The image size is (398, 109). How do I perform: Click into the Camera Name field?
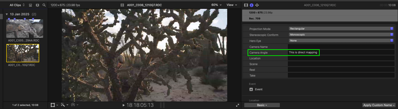click(341, 47)
